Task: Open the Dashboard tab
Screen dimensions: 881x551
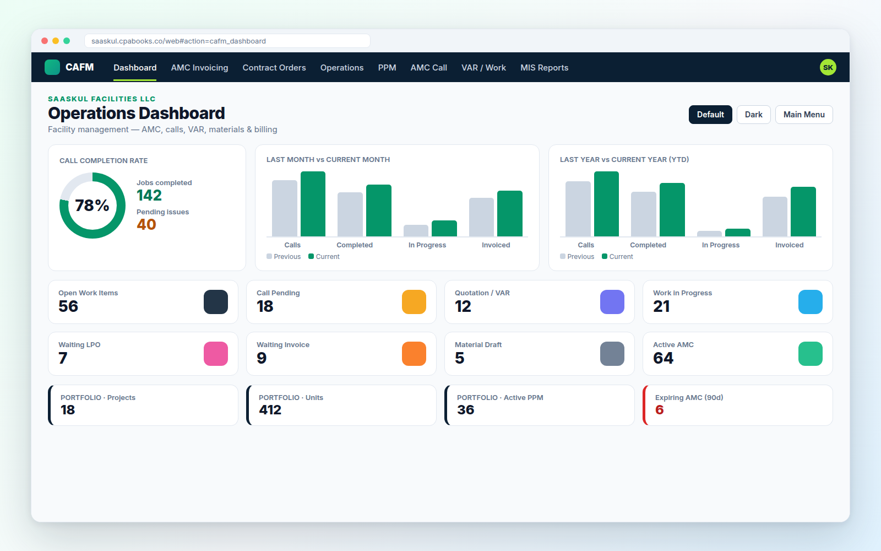Action: coord(135,68)
